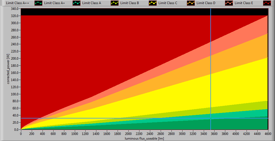
Task: Click the dark green area at plot bottom
Action: coord(166,126)
